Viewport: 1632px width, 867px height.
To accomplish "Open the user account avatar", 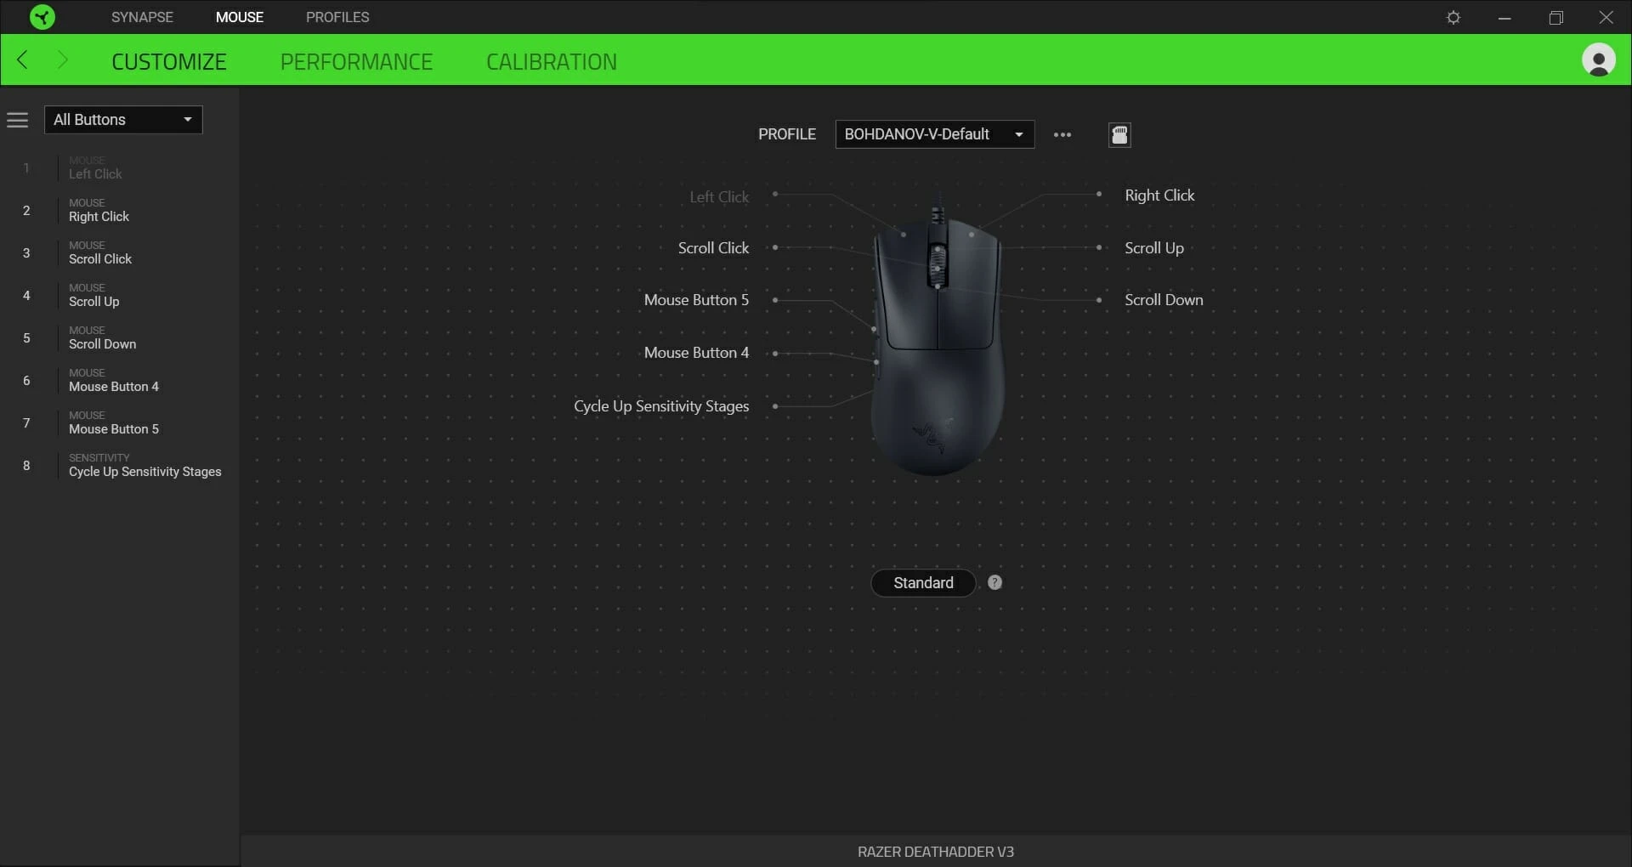I will (1598, 60).
